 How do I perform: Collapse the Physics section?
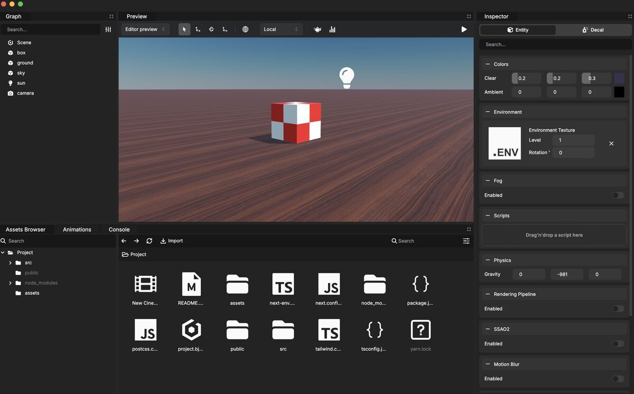coord(488,260)
